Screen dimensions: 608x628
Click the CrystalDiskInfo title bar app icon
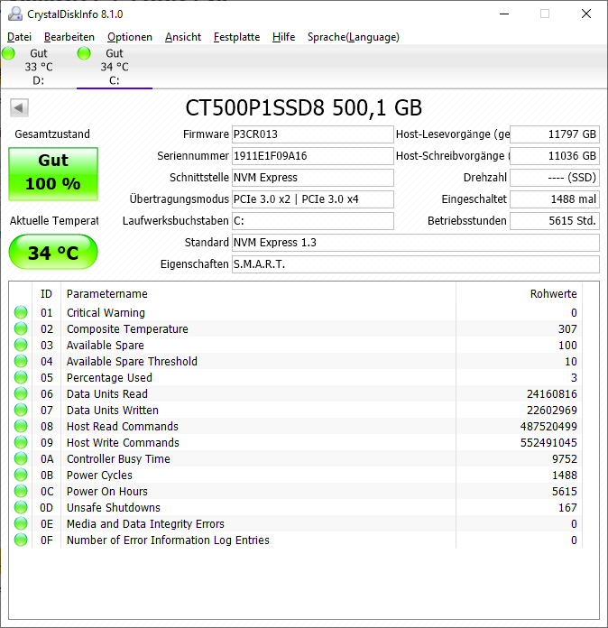pyautogui.click(x=15, y=14)
